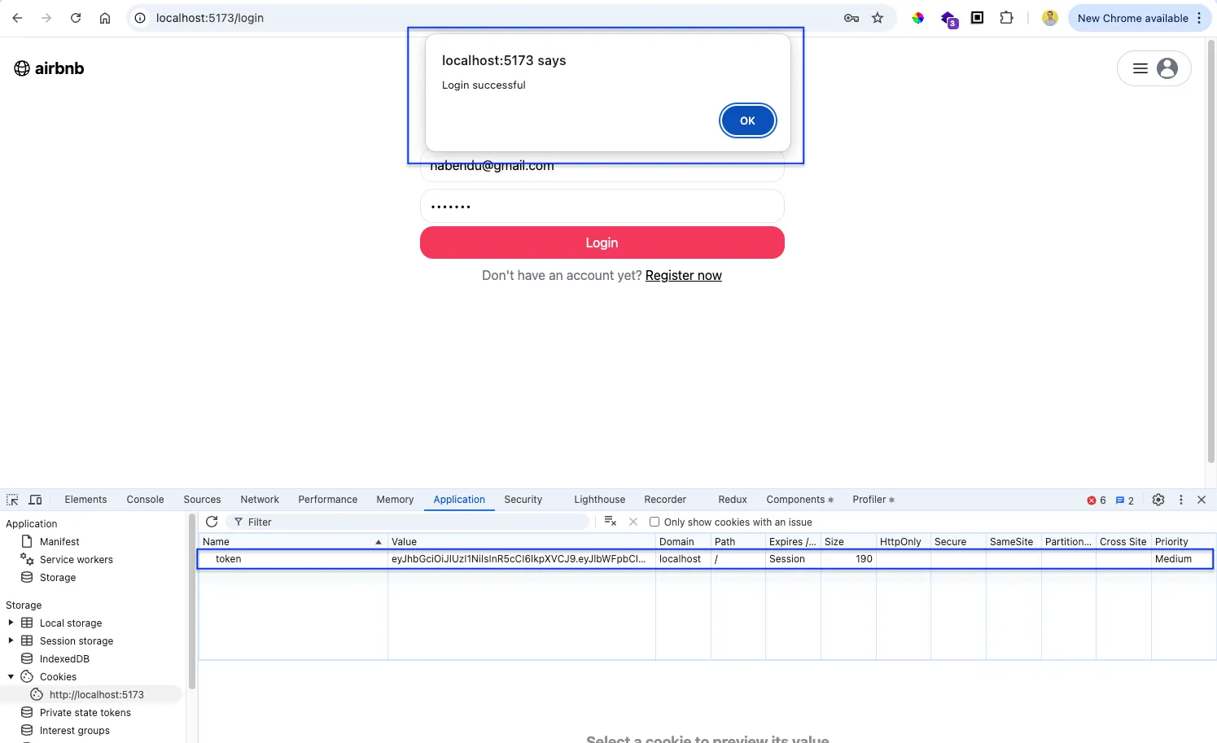
Task: Open DevTools customize three-dot menu
Action: [x=1181, y=500]
